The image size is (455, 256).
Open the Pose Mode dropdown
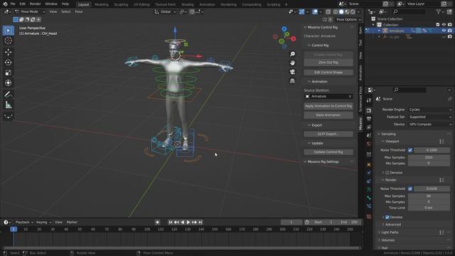[x=29, y=11]
